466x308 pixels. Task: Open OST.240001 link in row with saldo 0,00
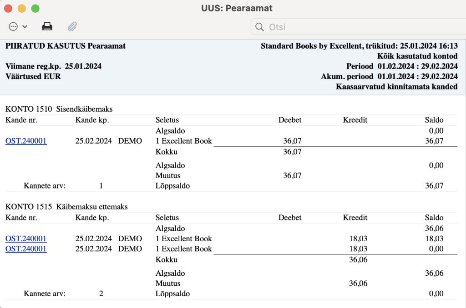coord(26,248)
